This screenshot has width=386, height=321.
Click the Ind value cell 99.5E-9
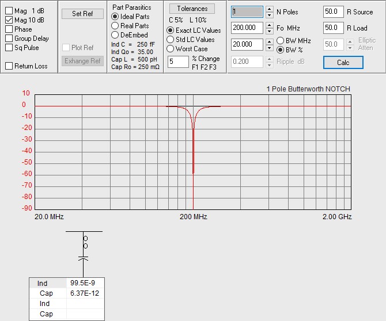pos(85,283)
